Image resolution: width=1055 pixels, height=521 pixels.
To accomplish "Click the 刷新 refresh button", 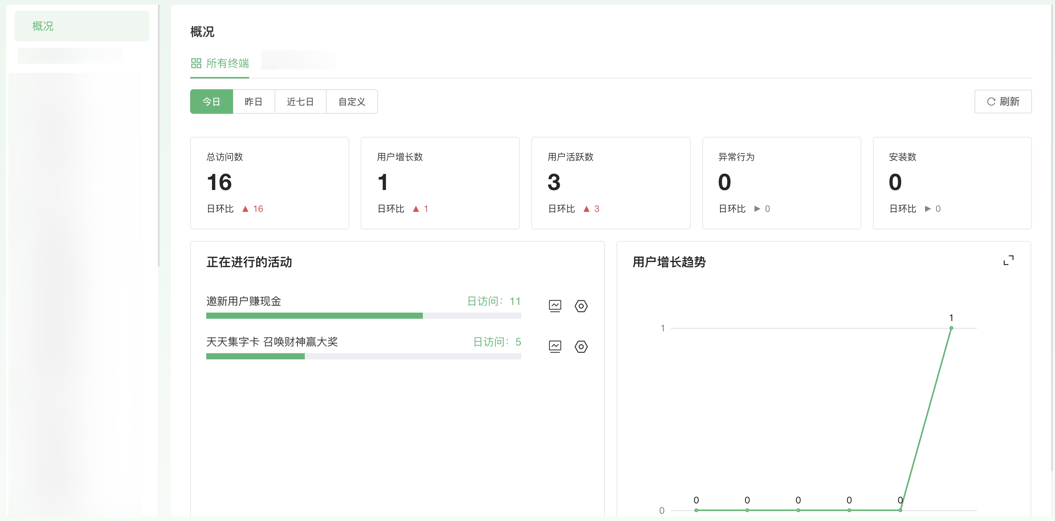I will (x=1002, y=102).
